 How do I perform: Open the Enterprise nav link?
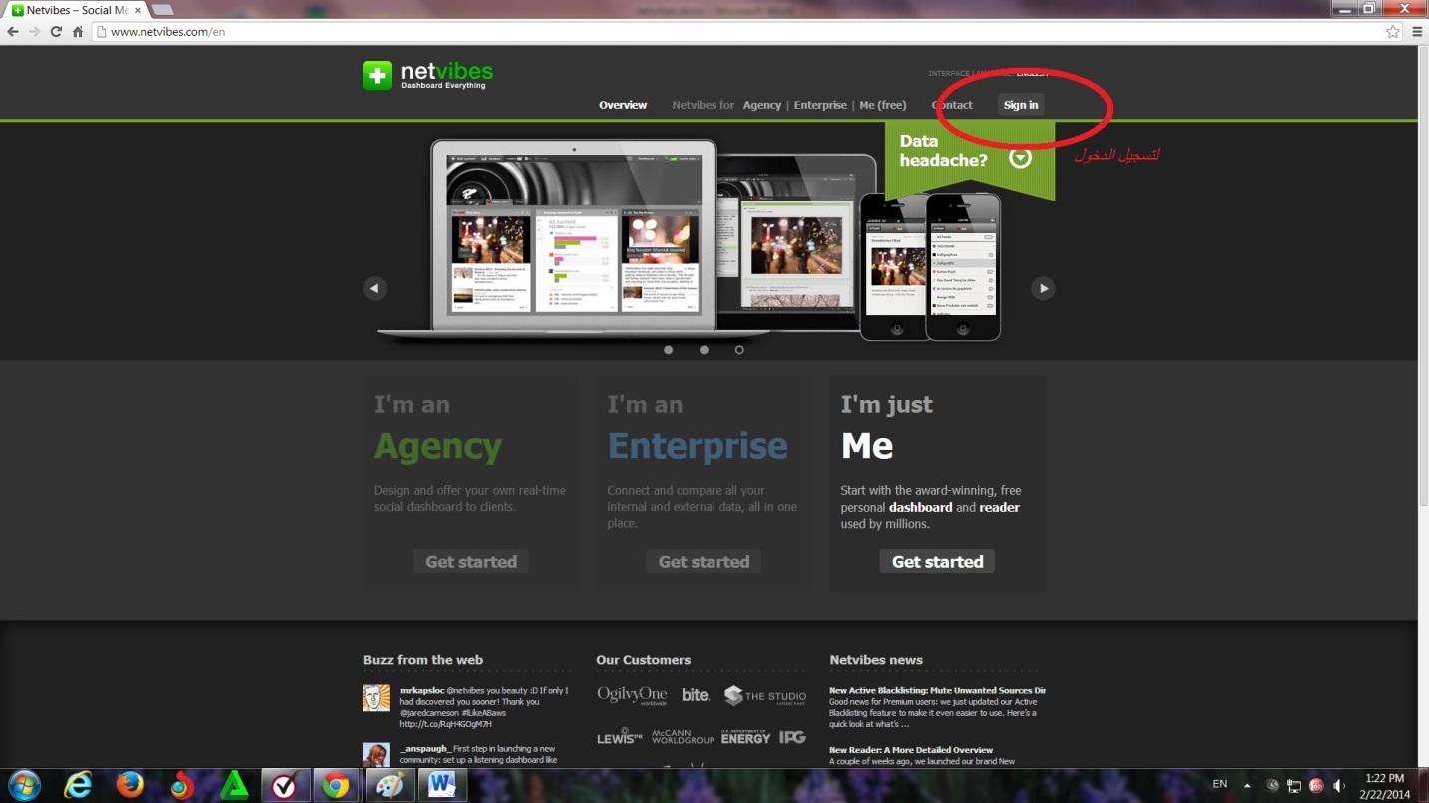[x=820, y=105]
